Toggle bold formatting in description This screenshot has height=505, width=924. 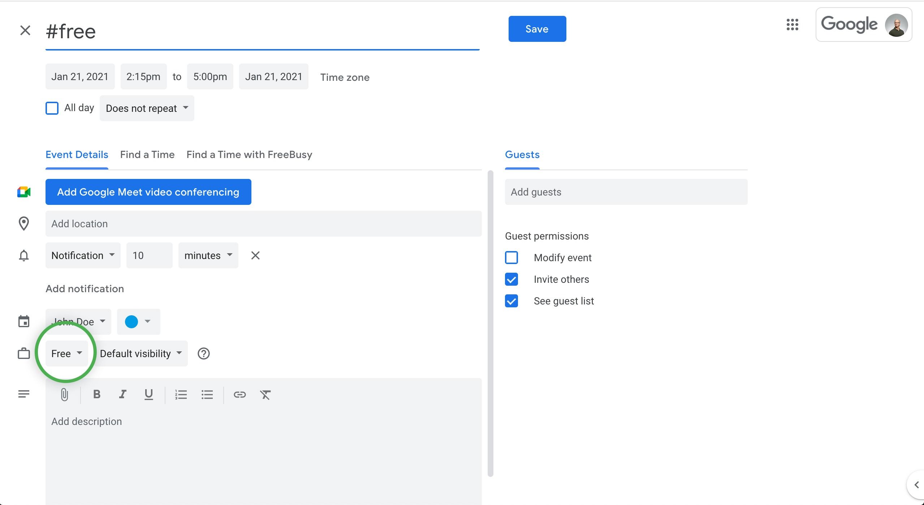coord(96,394)
